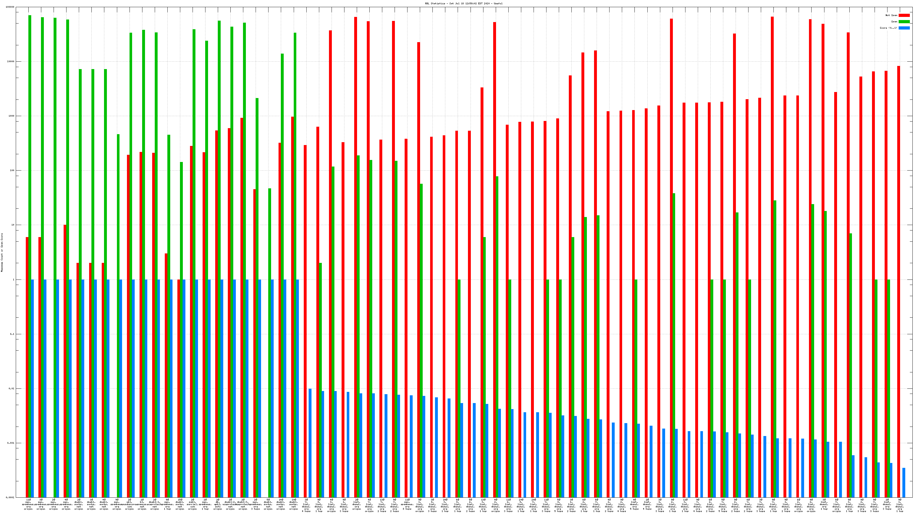Click the psbl.surriel.com origin x-axis label
Image resolution: width=917 pixels, height=516 pixels.
(x=192, y=504)
